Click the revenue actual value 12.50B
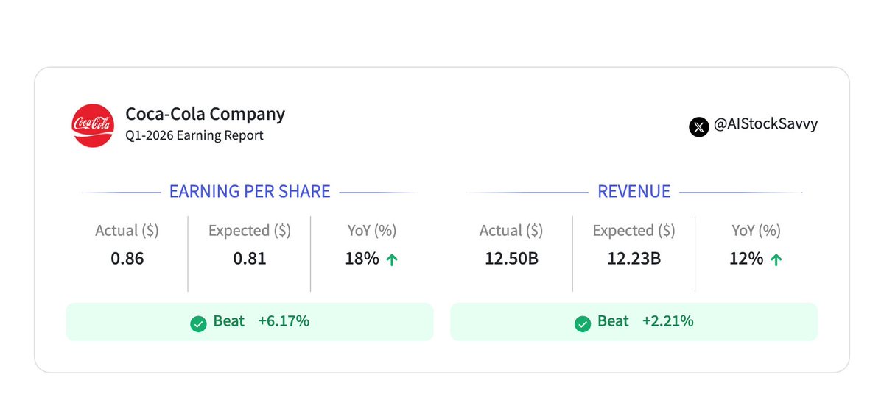The image size is (884, 405). 511,259
